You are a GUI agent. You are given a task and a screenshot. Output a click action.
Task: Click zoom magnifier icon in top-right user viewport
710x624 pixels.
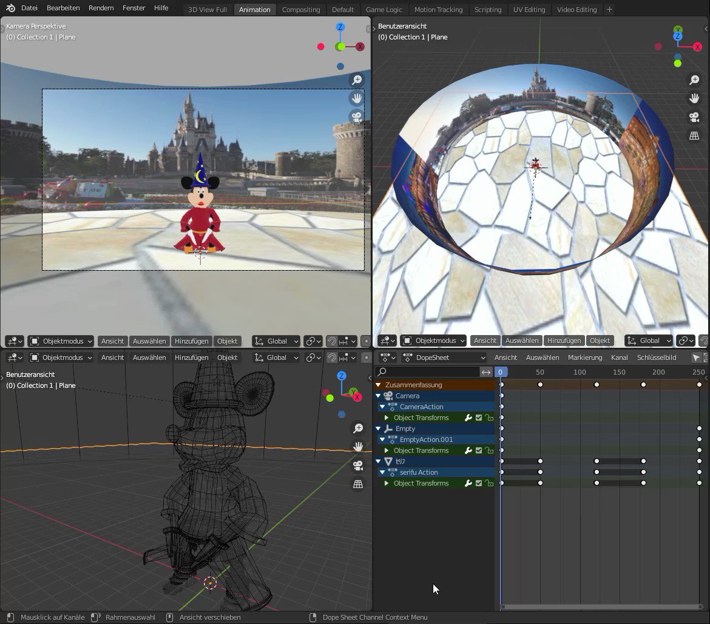[694, 80]
